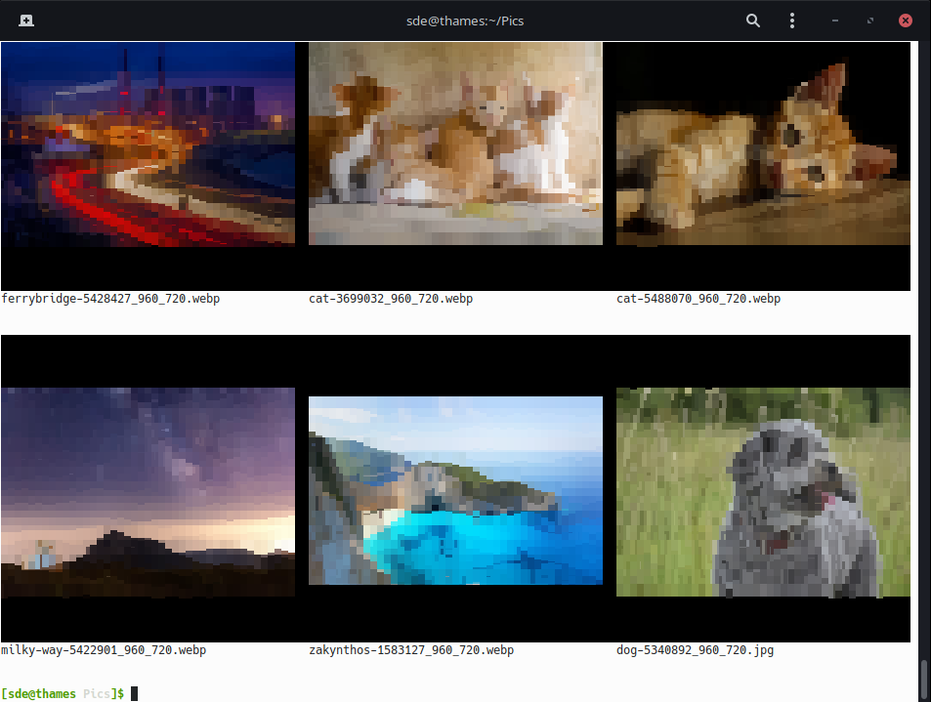931x702 pixels.
Task: Select the lying cat image preview
Action: click(x=762, y=144)
